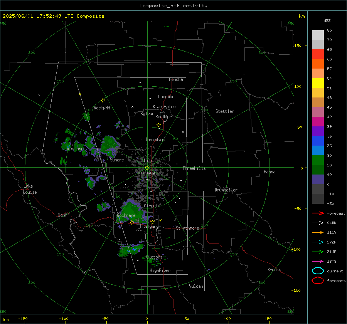Click the Limestone label
Screen dimensions: 347x324
73,149
